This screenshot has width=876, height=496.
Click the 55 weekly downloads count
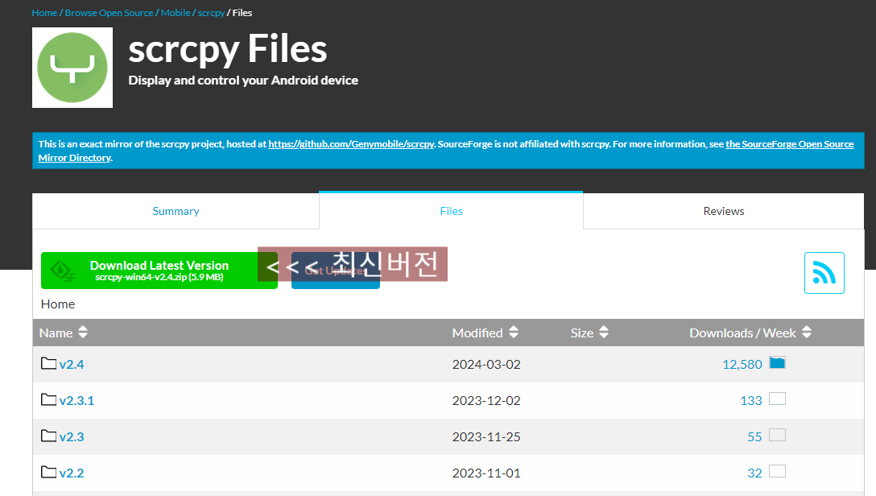tap(754, 436)
